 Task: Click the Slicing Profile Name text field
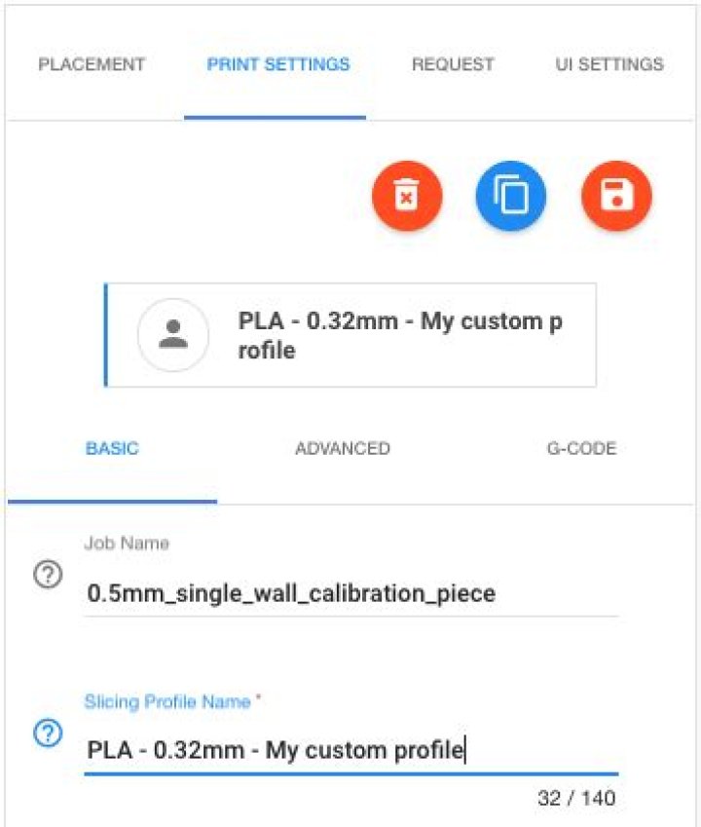[x=350, y=751]
